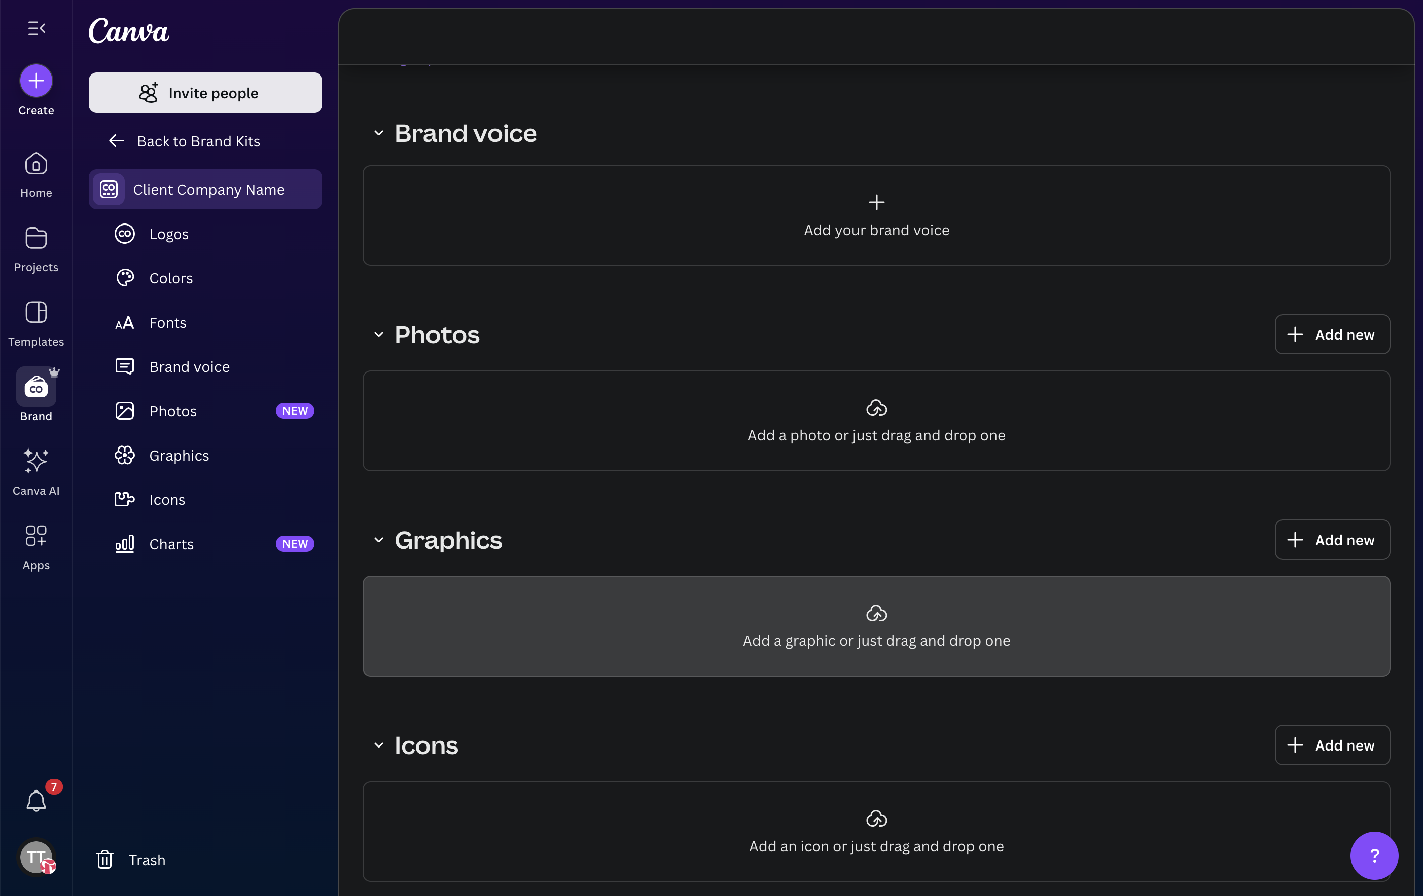Open Photos in the sidebar menu
The height and width of the screenshot is (896, 1423).
(205, 411)
